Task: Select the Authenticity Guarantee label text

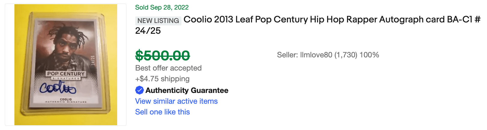Action: 187,90
